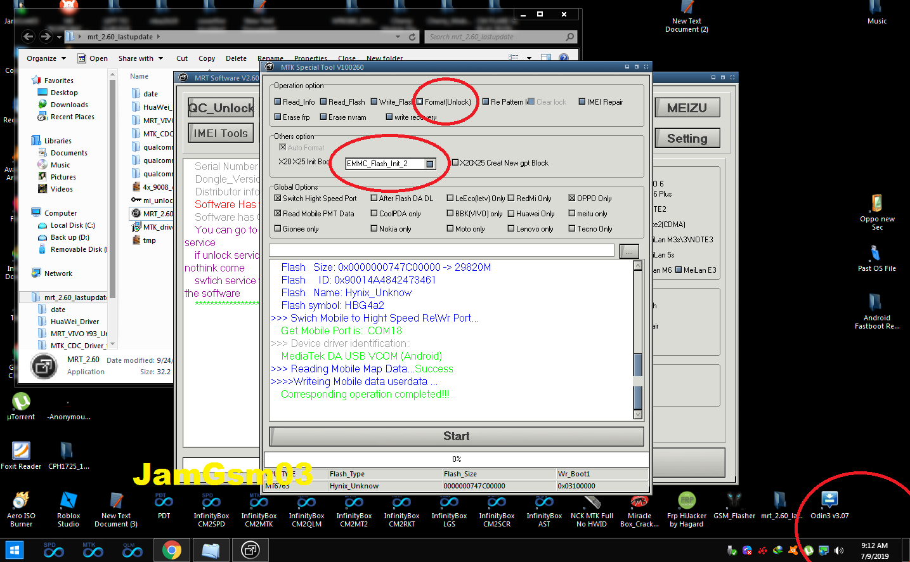Open InfinityBox CM2MTK shortcut

point(259,509)
